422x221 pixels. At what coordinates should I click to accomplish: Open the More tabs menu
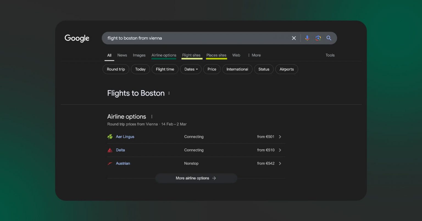click(254, 55)
